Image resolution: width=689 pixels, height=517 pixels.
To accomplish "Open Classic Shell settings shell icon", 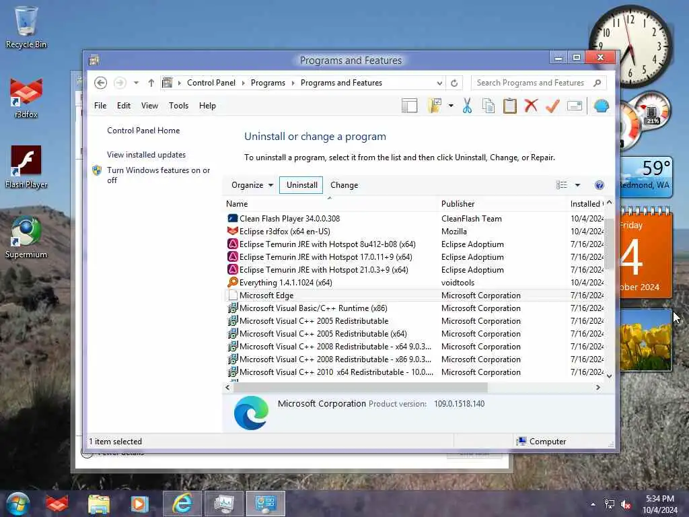I will click(601, 106).
